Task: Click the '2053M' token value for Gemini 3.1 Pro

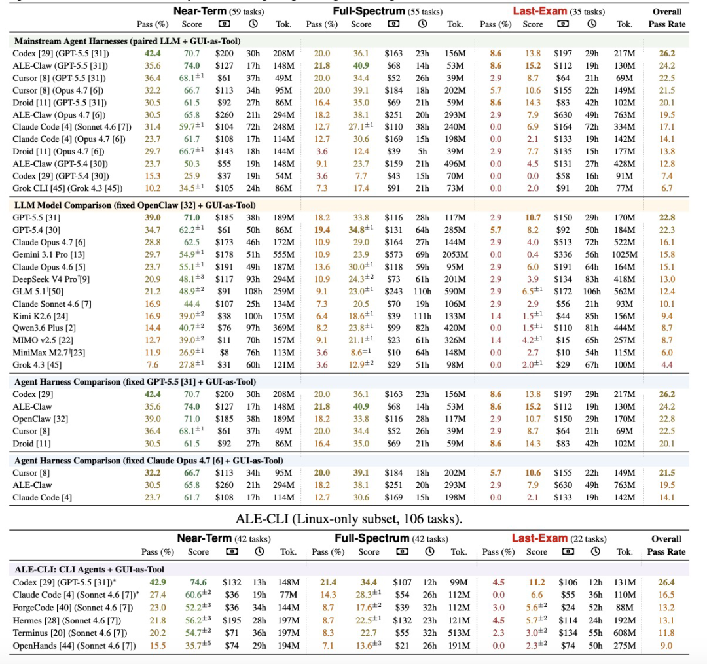Action: coord(455,254)
